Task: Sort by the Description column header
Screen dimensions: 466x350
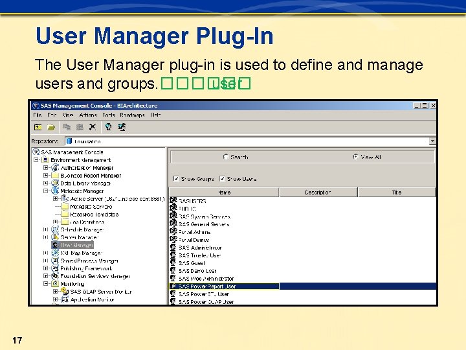Action: 318,192
